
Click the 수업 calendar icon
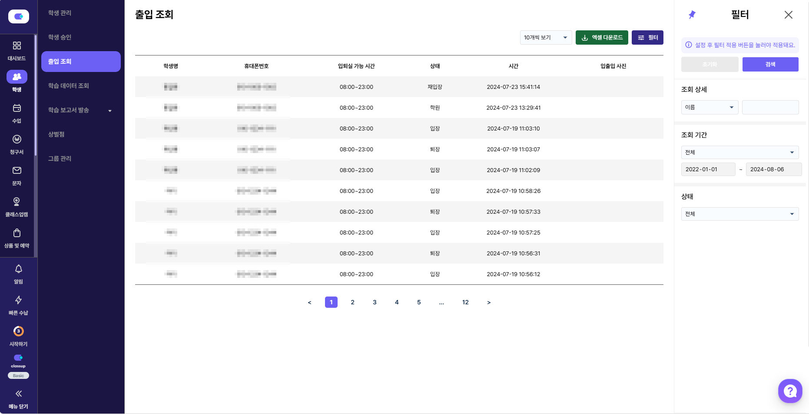(x=17, y=108)
